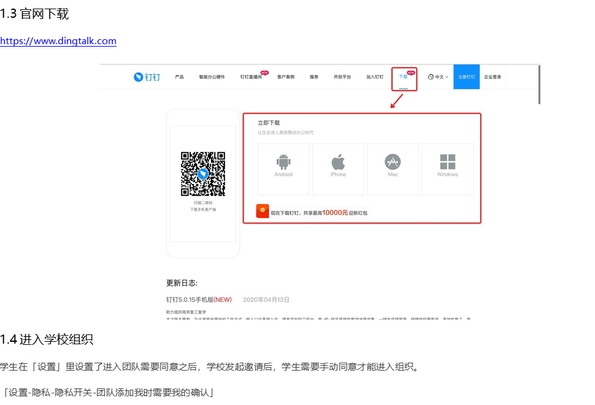Click the 企业登录 link

click(493, 77)
